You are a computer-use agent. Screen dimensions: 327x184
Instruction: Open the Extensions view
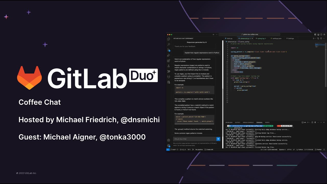(169, 61)
